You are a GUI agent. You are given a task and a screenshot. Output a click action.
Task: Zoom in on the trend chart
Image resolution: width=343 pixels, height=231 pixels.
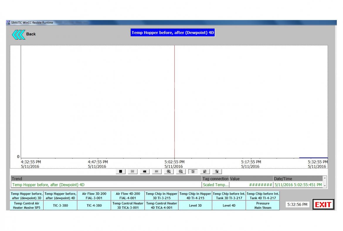click(169, 171)
